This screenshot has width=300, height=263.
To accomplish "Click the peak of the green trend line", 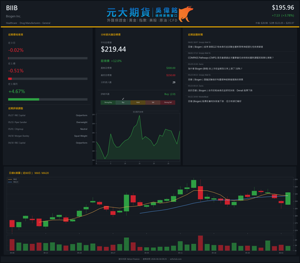I will pos(139,115).
